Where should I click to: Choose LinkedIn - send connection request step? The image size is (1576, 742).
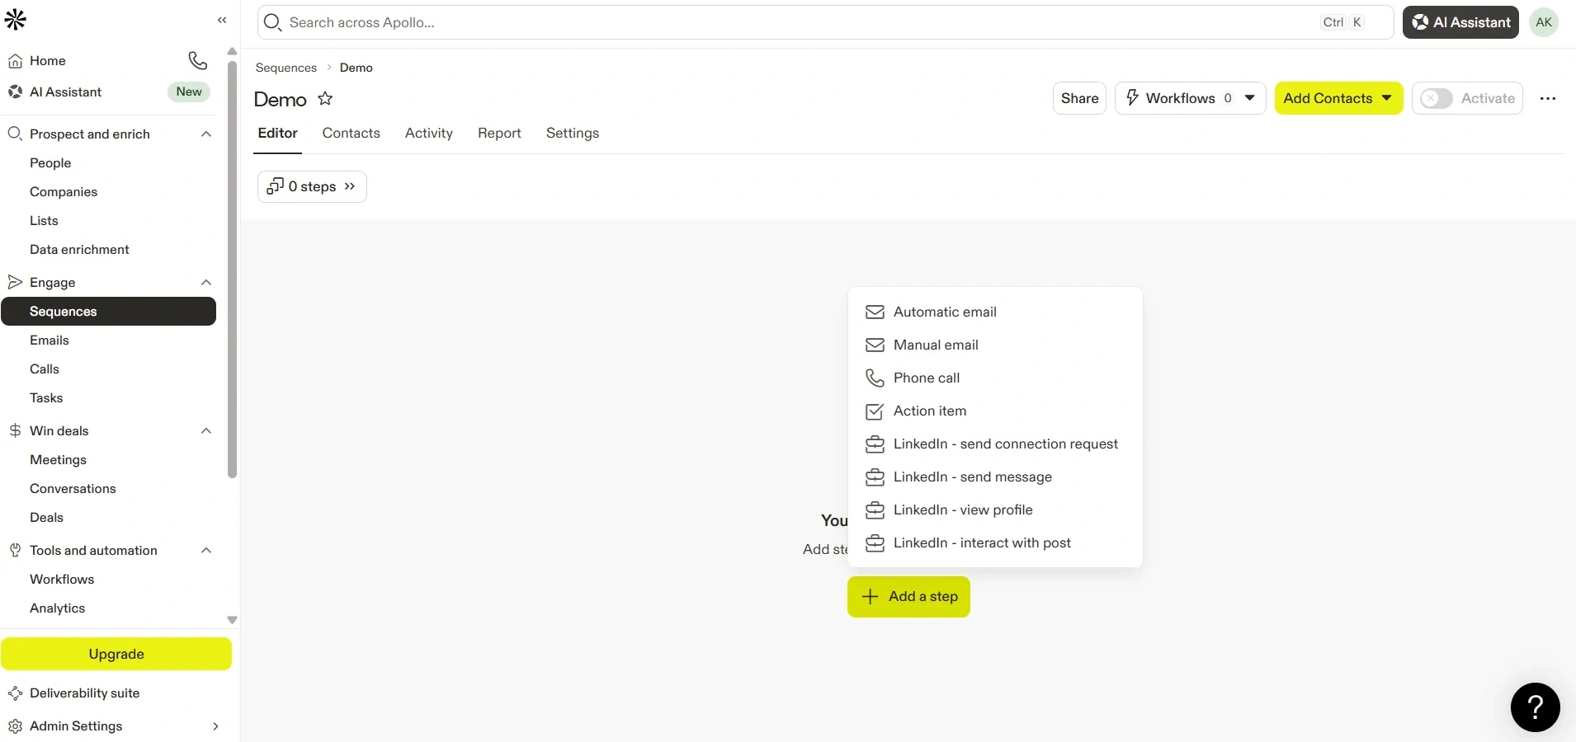[1005, 444]
